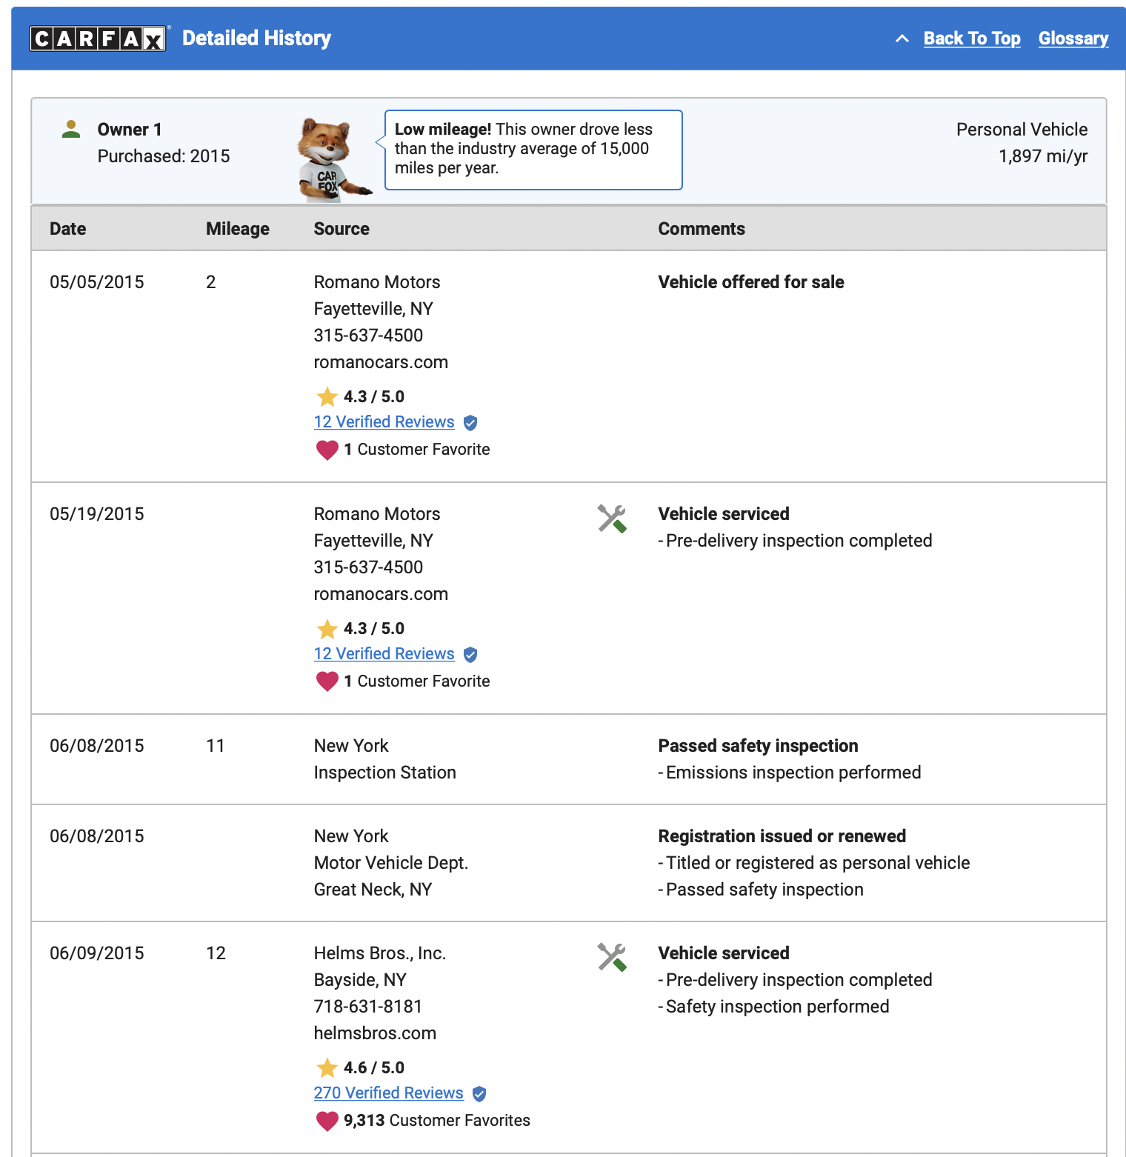The image size is (1126, 1157).
Task: Click mileage value 11 in 06/08/2015 row
Action: tap(216, 746)
